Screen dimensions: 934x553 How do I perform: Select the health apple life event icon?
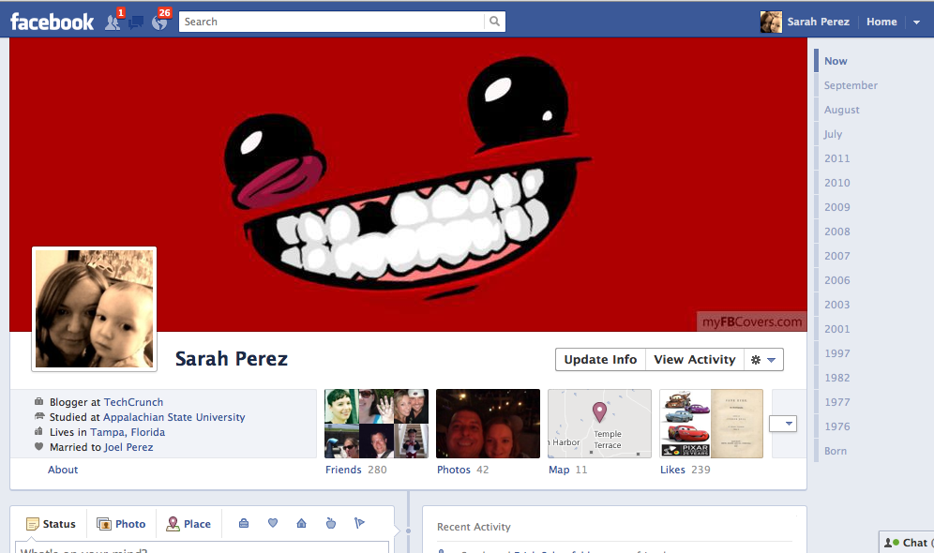(331, 523)
